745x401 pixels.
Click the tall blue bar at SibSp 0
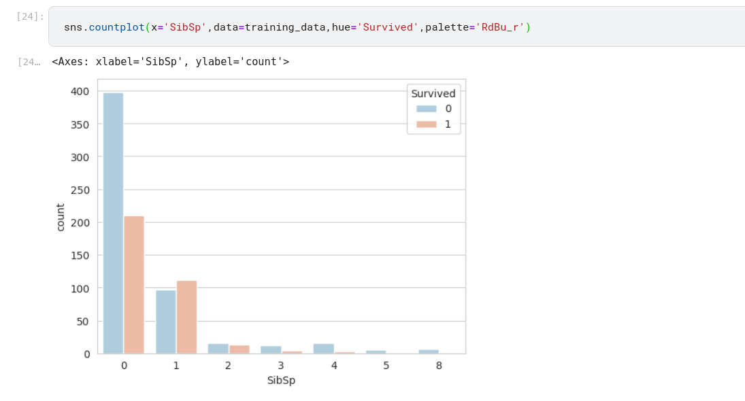(x=113, y=223)
